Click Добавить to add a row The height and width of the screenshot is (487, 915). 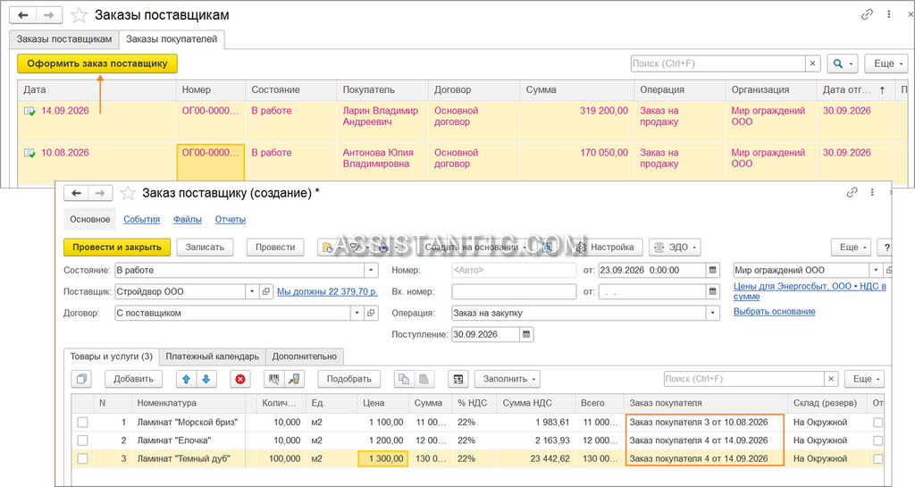tap(133, 379)
